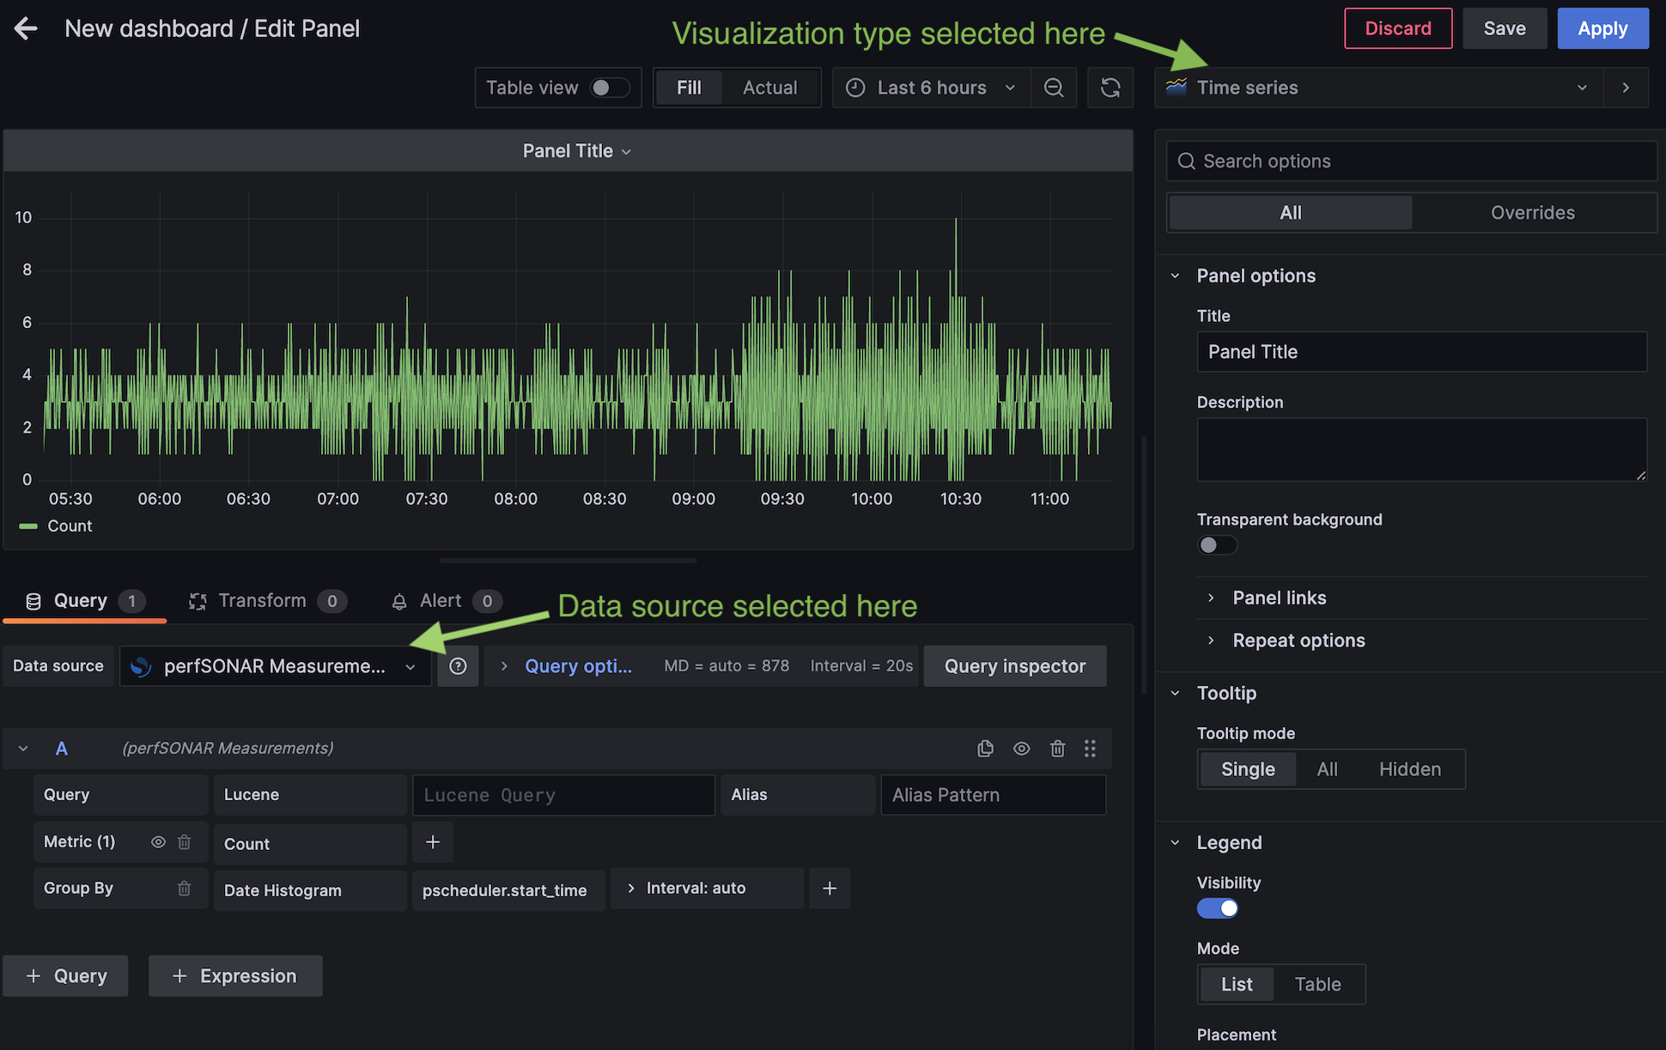Go back using the left arrow icon
This screenshot has height=1050, width=1666.
click(26, 28)
